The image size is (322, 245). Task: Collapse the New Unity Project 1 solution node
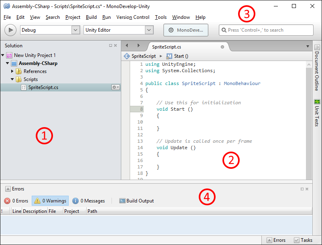pos(3,55)
